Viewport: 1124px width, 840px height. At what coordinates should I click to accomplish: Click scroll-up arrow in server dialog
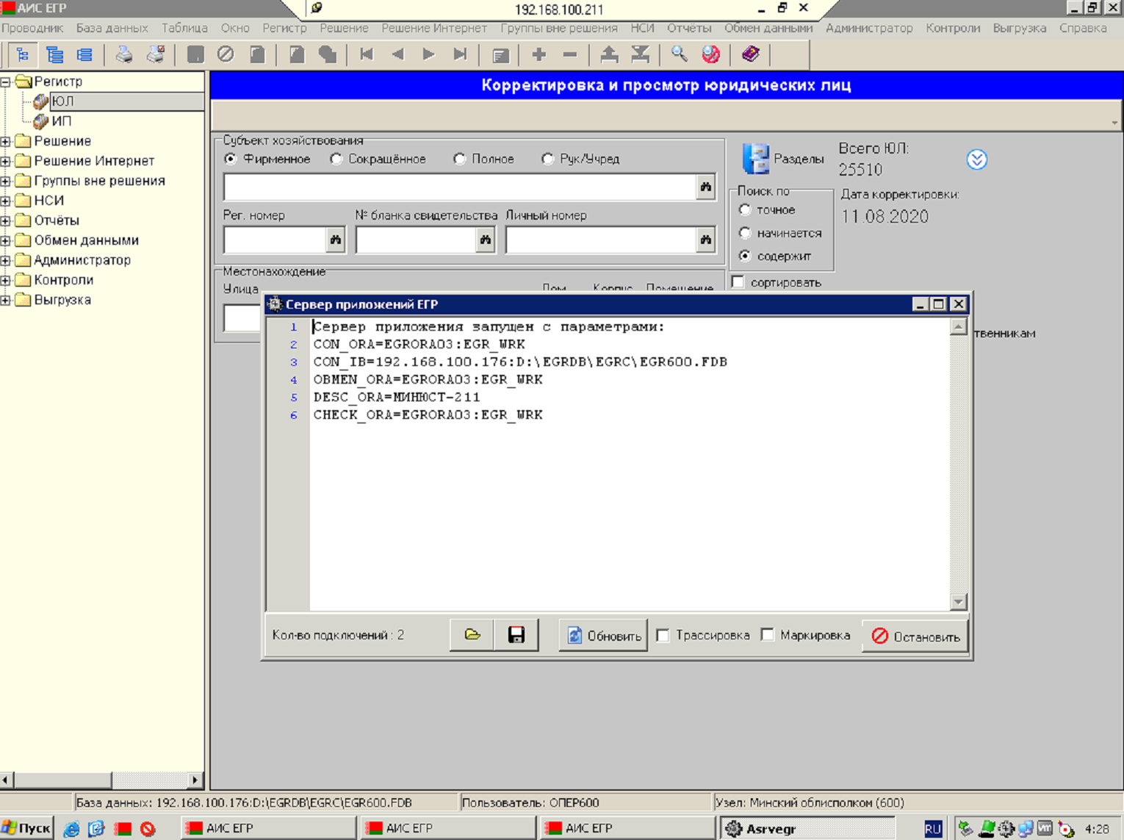click(x=958, y=327)
